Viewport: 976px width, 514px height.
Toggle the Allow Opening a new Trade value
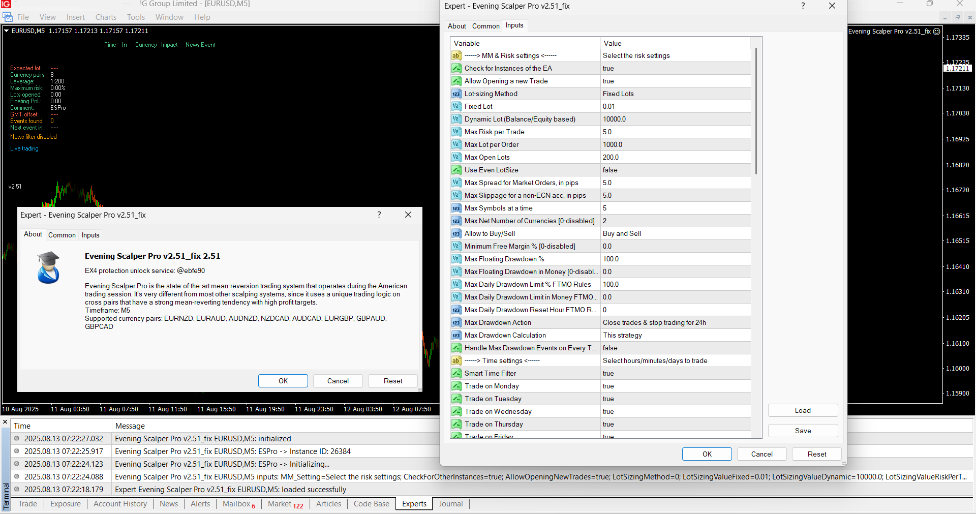pos(675,81)
